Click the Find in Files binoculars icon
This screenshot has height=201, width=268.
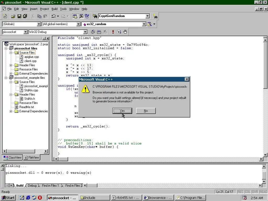point(95,16)
